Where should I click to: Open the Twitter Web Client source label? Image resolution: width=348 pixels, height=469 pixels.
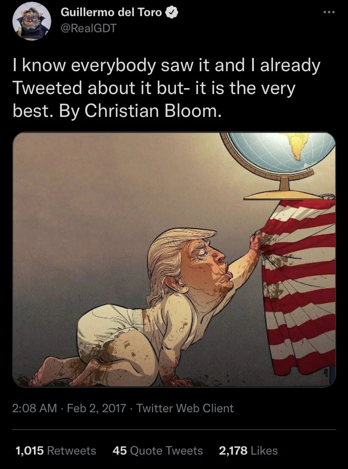185,408
